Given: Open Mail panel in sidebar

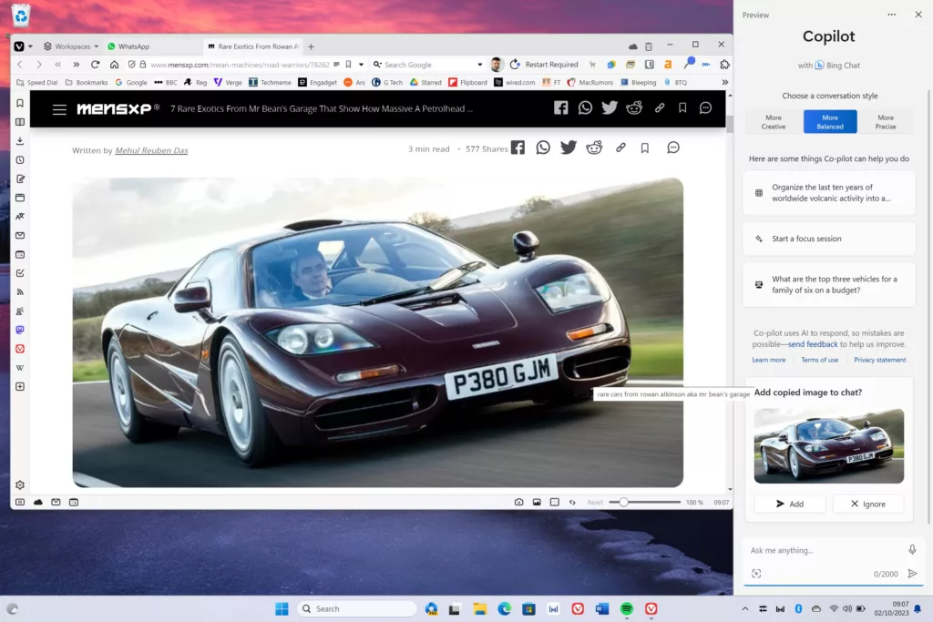Looking at the screenshot, I should [x=20, y=236].
